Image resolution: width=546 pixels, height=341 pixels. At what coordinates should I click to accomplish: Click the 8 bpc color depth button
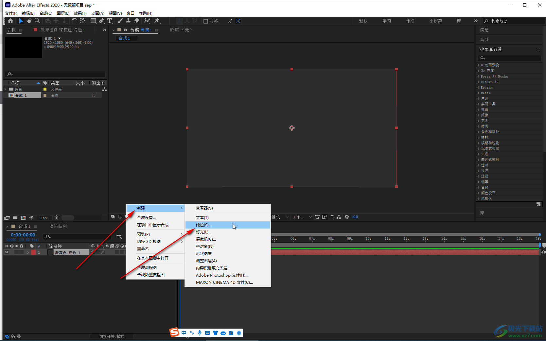[x=44, y=218]
